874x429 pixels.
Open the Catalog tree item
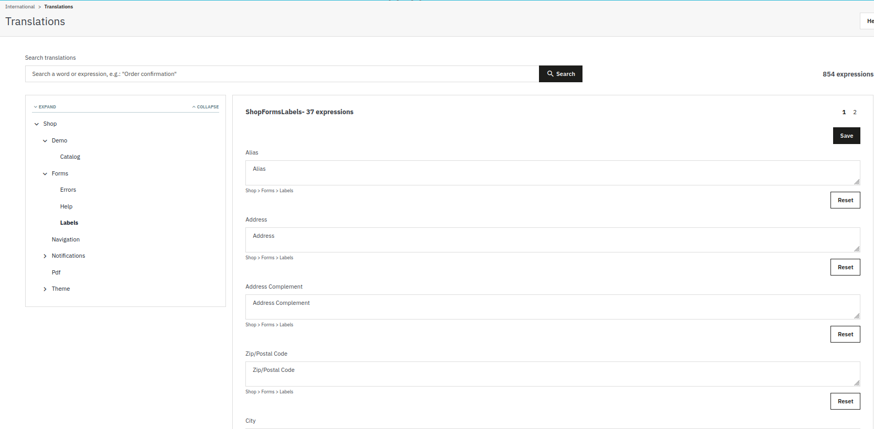point(70,157)
